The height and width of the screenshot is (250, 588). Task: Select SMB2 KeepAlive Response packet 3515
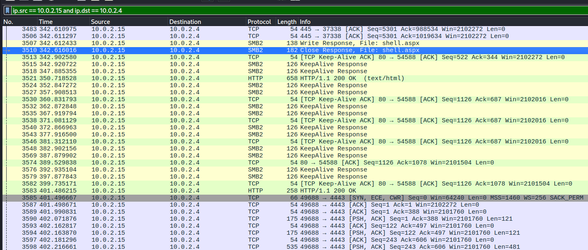pos(295,64)
